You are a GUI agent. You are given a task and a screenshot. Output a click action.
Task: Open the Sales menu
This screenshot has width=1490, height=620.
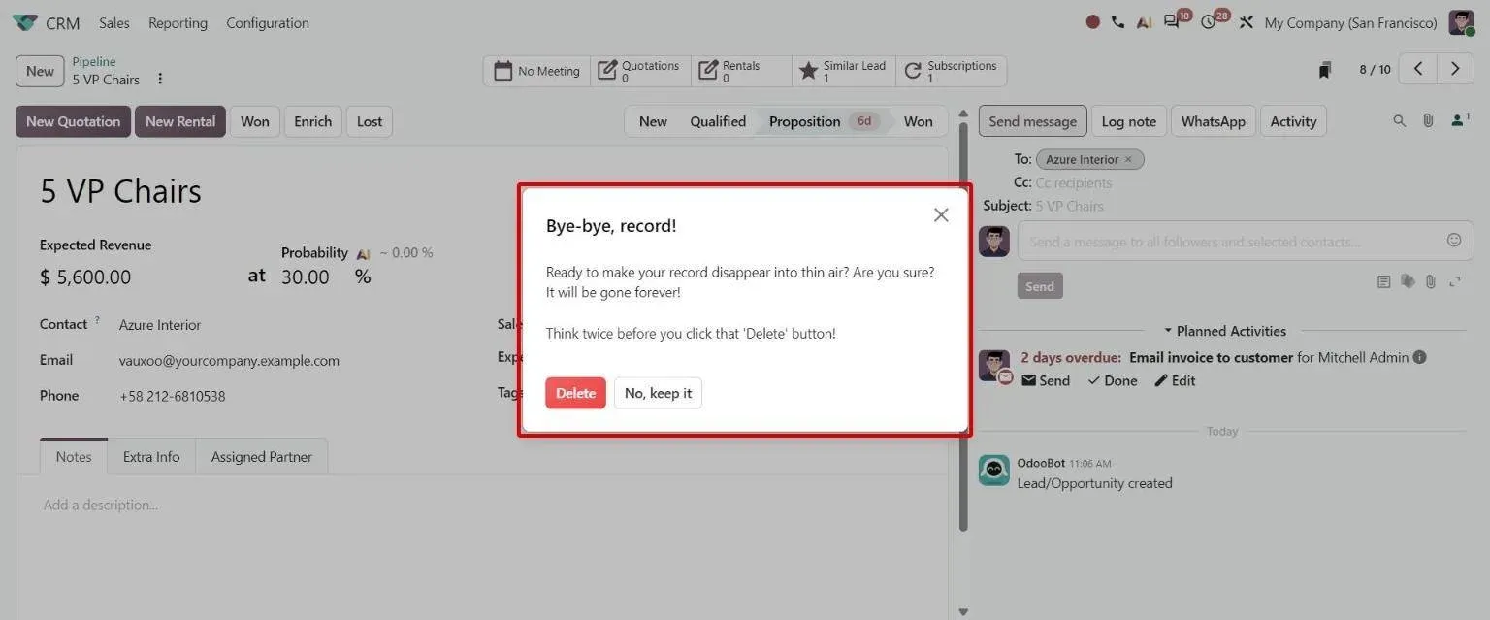coord(113,22)
